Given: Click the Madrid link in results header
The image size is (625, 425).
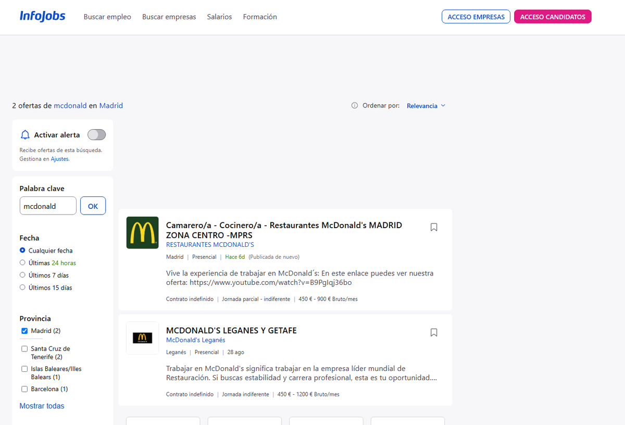Looking at the screenshot, I should click(x=111, y=106).
